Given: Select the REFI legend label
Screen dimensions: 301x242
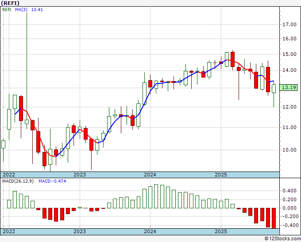Looking at the screenshot, I should 7,10.
